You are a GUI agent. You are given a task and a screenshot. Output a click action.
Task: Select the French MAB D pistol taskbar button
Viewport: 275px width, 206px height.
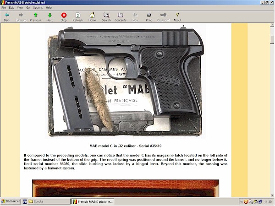click(93, 201)
